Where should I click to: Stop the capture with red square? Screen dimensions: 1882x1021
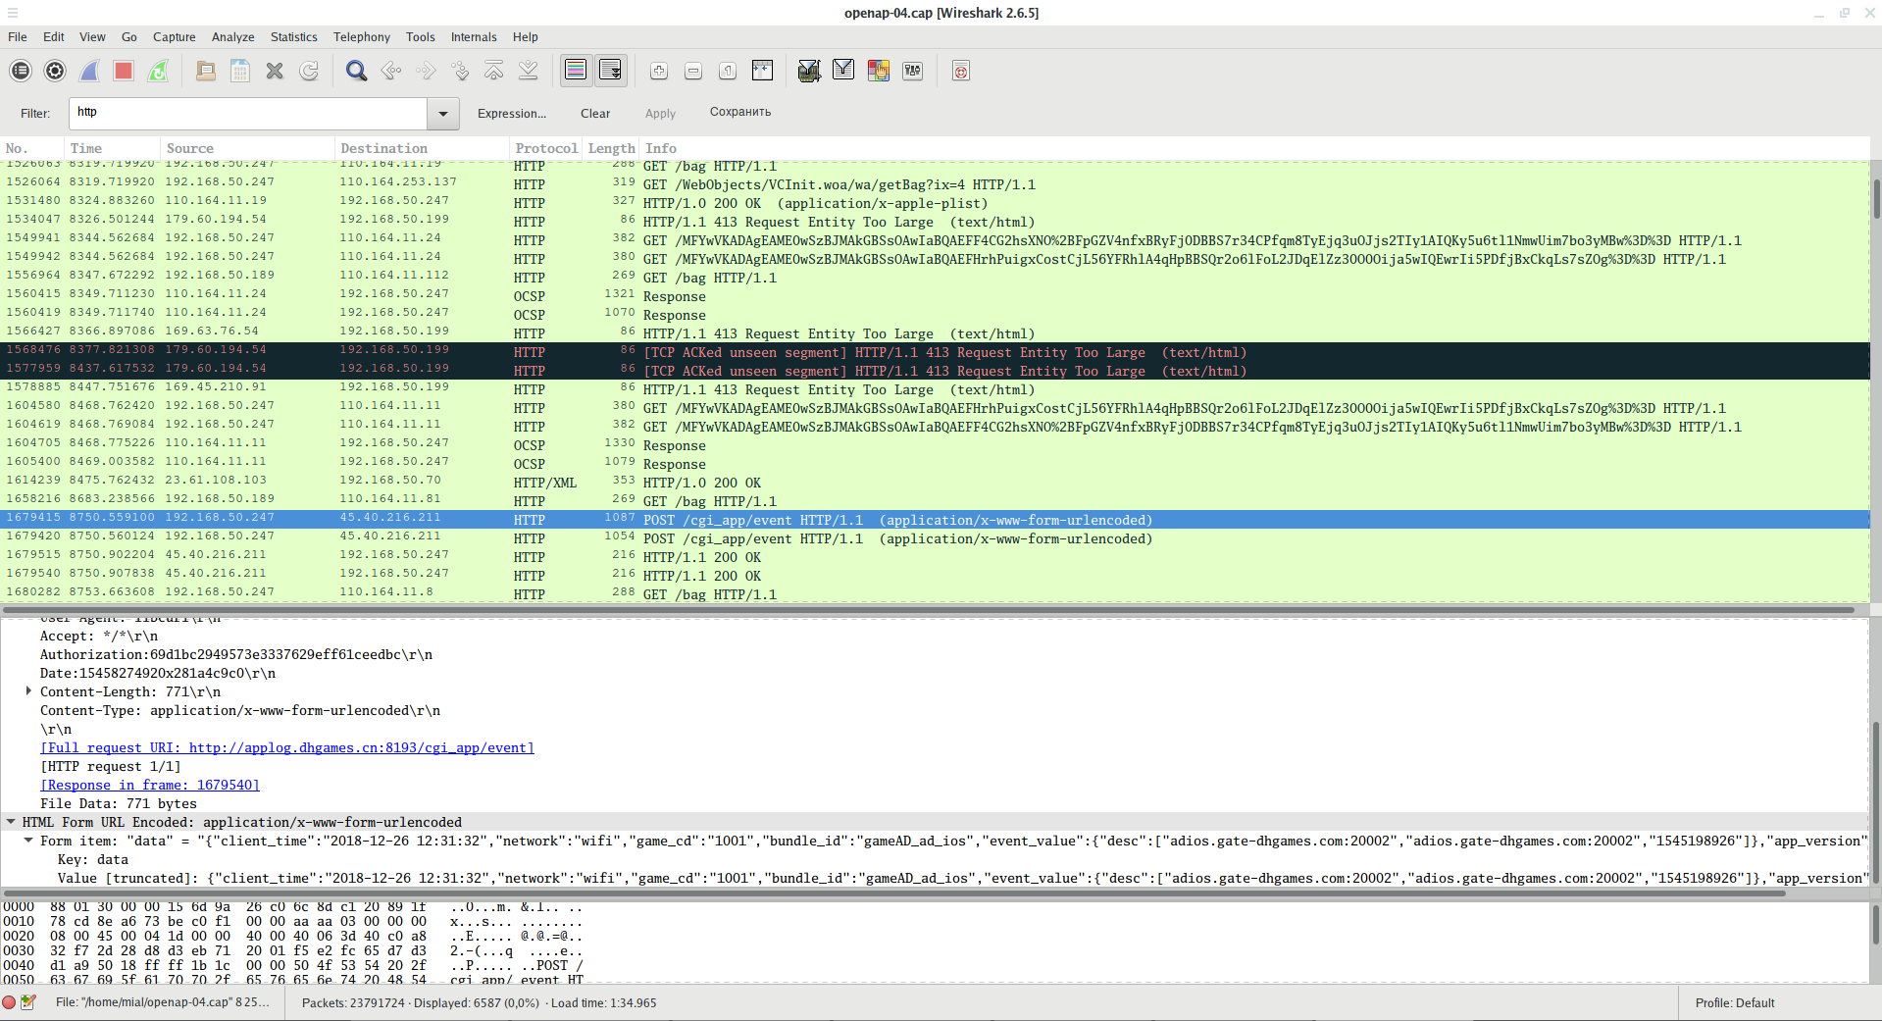pos(124,71)
